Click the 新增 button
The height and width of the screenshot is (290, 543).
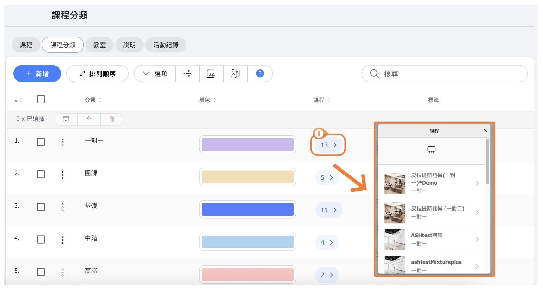tap(37, 74)
